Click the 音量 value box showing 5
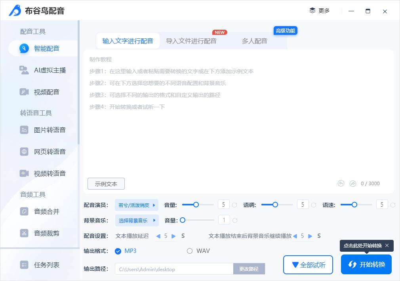Screen dimensions: 400x281 tap(224, 205)
